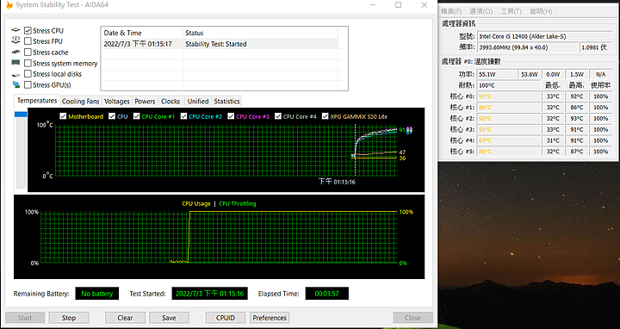Open the CPUID button
The width and height of the screenshot is (620, 329).
(226, 318)
